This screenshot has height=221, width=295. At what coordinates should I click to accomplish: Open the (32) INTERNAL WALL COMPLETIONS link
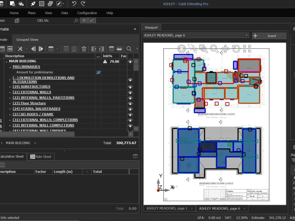[x=43, y=125]
